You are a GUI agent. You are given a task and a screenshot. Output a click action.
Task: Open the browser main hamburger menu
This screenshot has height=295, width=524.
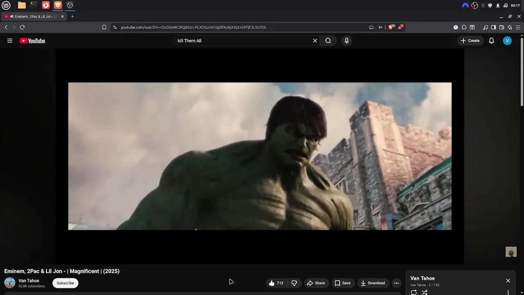(x=518, y=27)
